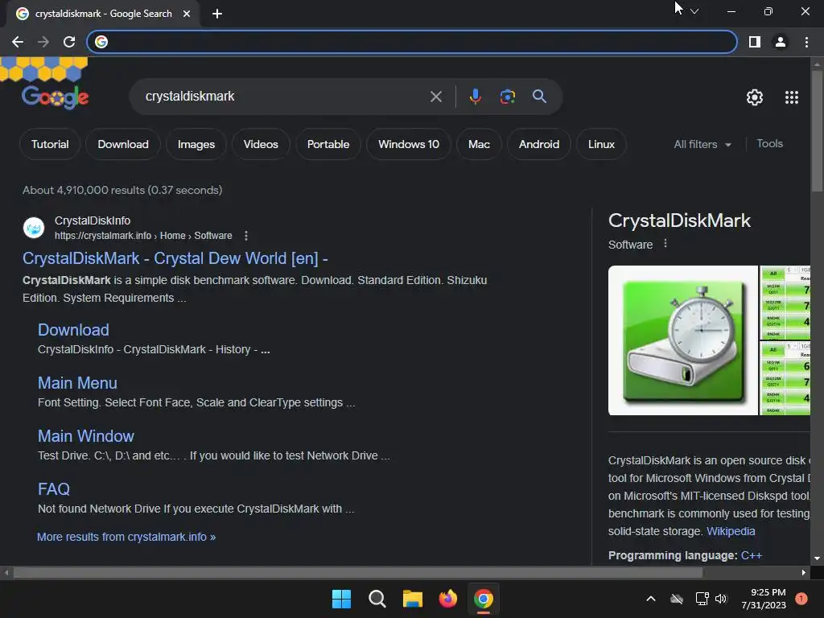Select the Windows 10 filter chip
Image resolution: width=824 pixels, height=618 pixels.
click(408, 145)
